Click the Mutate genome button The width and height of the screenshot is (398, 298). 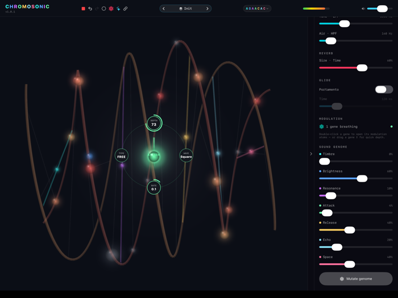(x=355, y=279)
